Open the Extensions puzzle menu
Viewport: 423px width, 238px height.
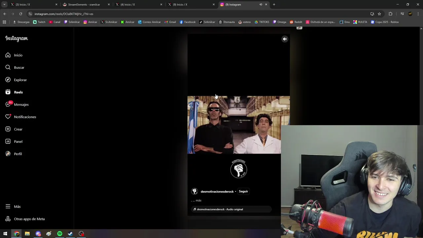coord(390,14)
